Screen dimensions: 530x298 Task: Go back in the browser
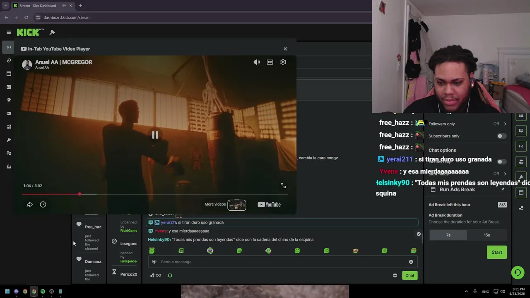(x=6, y=17)
